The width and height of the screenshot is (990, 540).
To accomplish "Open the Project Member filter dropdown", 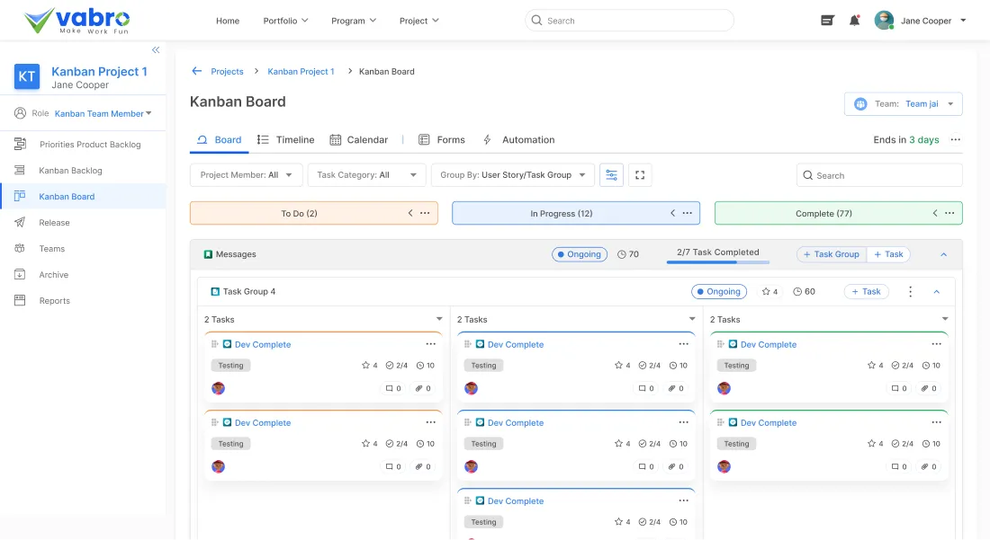I will [x=246, y=175].
